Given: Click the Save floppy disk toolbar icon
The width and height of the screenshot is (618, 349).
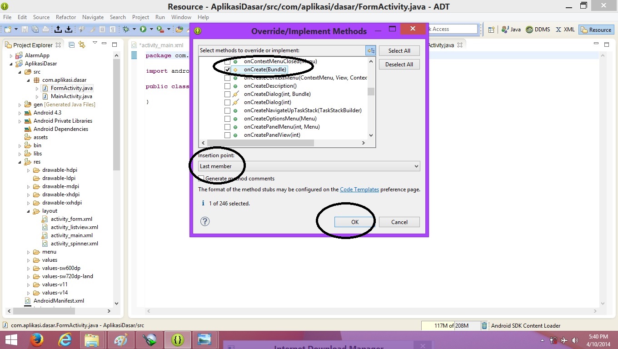Looking at the screenshot, I should pos(25,29).
